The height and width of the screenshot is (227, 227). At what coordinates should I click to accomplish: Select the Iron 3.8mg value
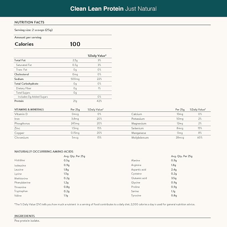[75, 119]
